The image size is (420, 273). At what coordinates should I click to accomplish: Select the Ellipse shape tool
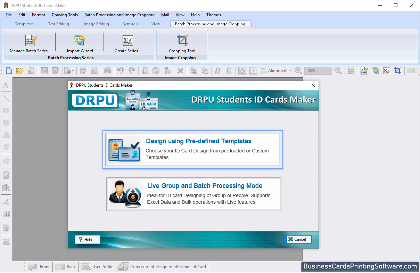[6, 123]
